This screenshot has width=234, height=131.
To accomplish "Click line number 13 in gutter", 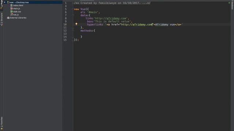I will click(65, 34).
